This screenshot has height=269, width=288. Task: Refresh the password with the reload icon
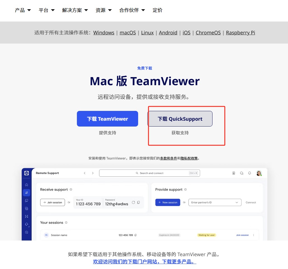click(133, 202)
